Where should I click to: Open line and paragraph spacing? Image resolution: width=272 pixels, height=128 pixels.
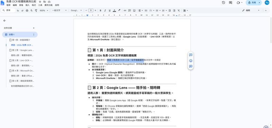[x=146, y=10]
